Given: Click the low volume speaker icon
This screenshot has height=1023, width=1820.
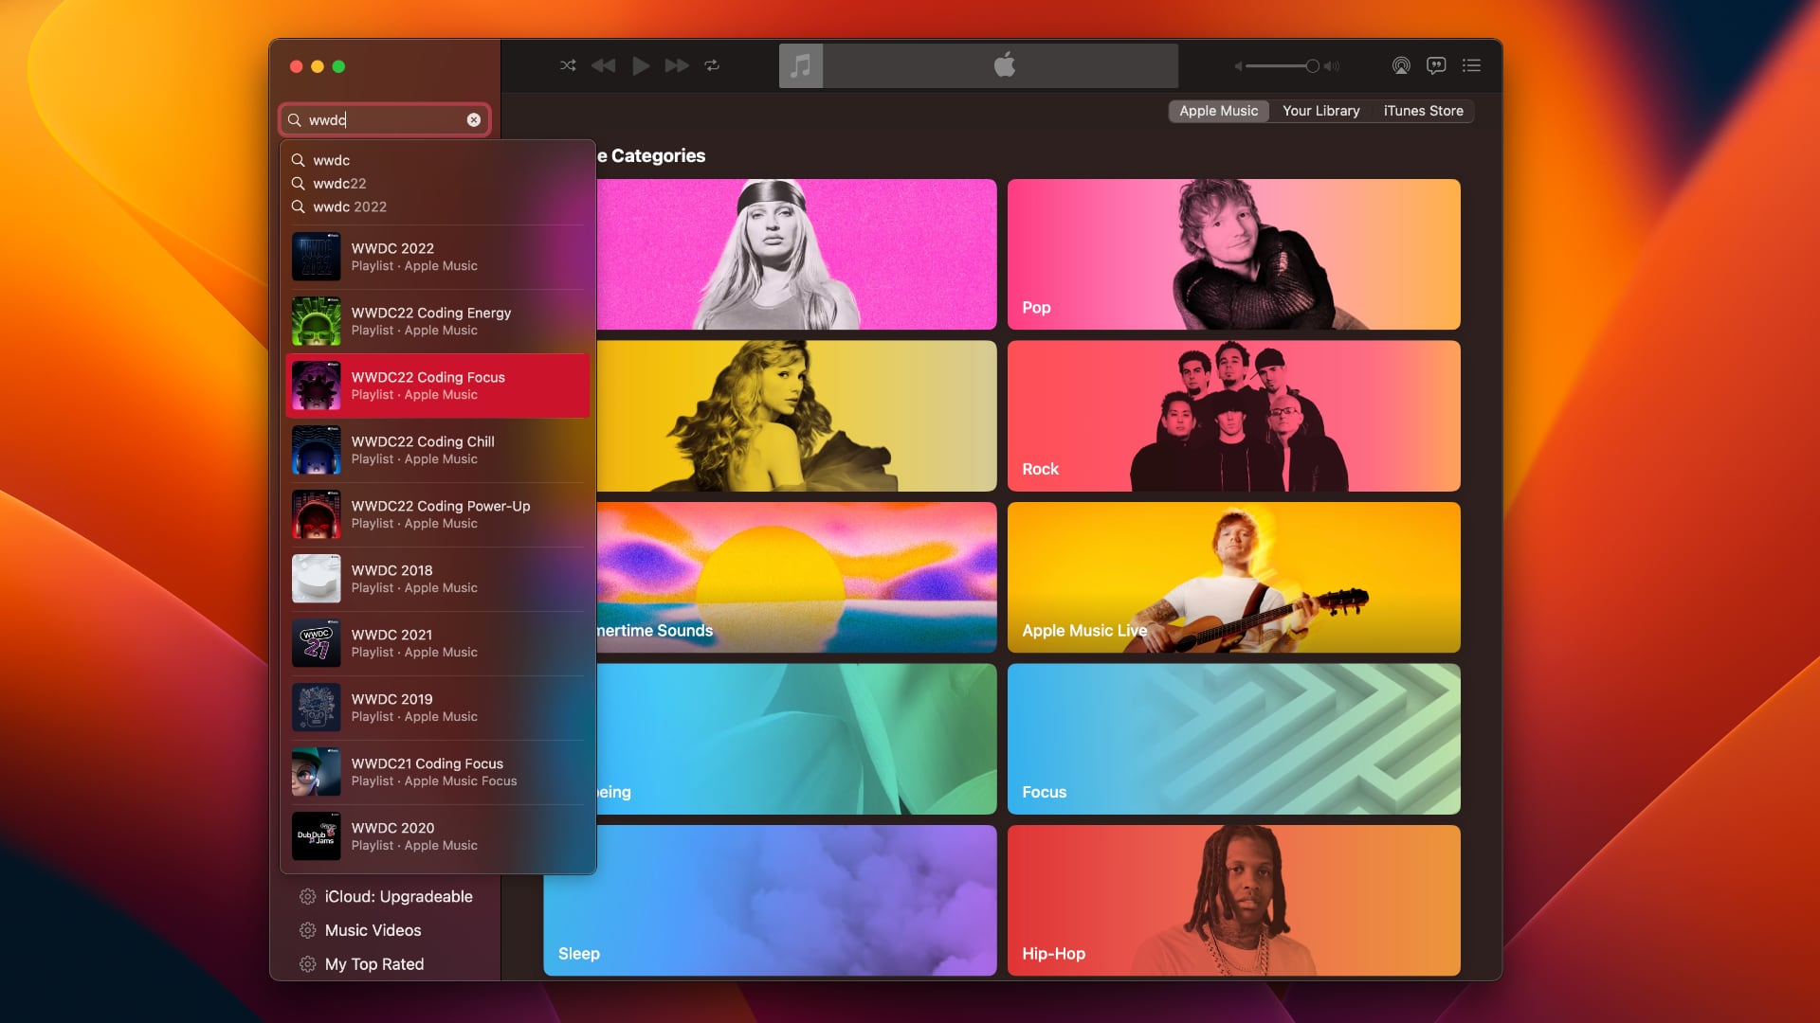Looking at the screenshot, I should (x=1238, y=66).
